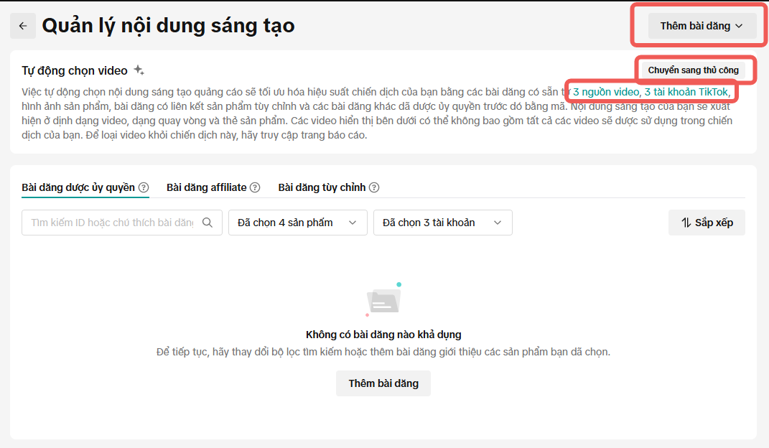Switch to the Bài đăng affiliate tab
Image resolution: width=769 pixels, height=448 pixels.
coord(206,187)
